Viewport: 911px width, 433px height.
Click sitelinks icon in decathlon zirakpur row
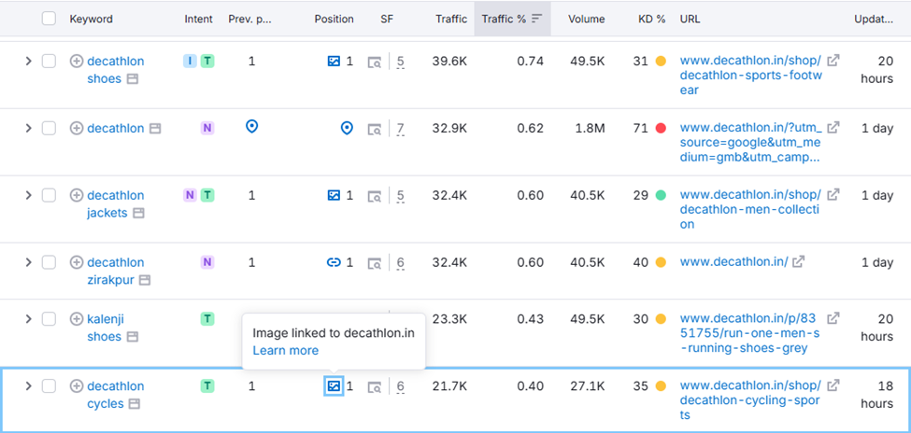pos(334,262)
